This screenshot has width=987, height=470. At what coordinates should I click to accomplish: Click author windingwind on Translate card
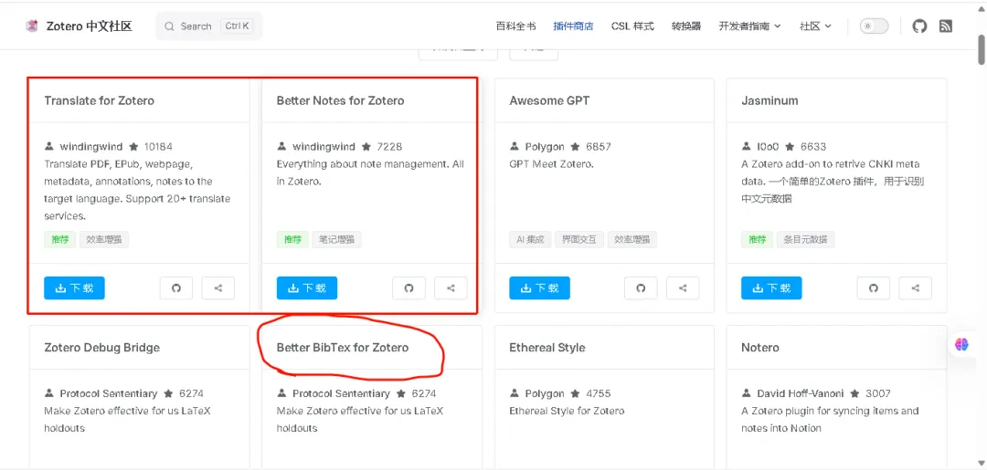pyautogui.click(x=90, y=146)
